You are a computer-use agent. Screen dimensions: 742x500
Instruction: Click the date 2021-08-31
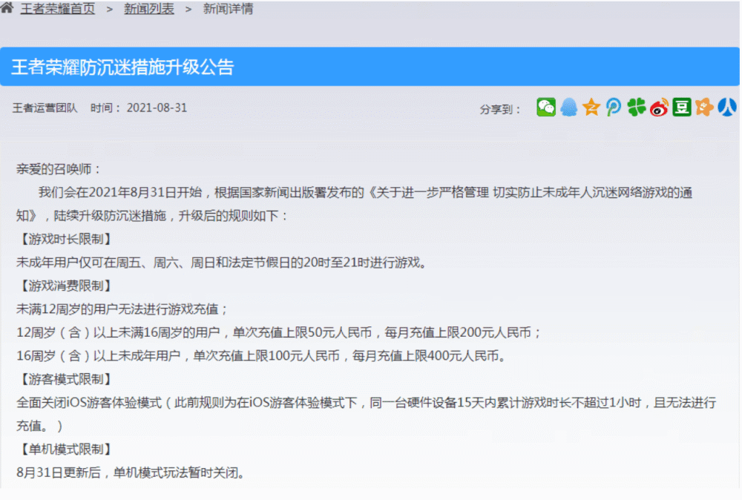[x=157, y=108]
